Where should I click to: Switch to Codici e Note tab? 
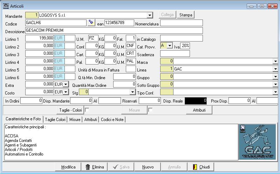pos(112,120)
